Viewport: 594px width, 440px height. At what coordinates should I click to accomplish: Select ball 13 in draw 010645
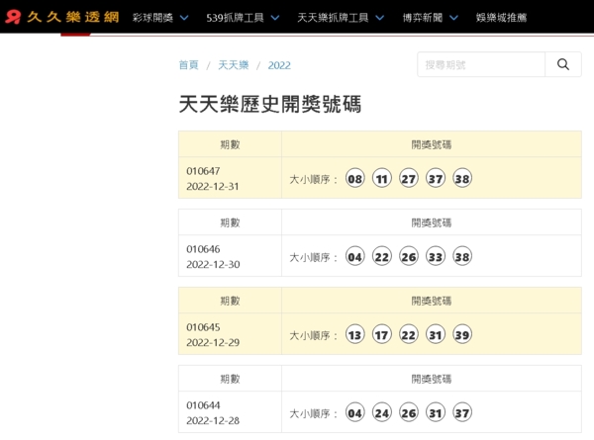[x=355, y=335]
